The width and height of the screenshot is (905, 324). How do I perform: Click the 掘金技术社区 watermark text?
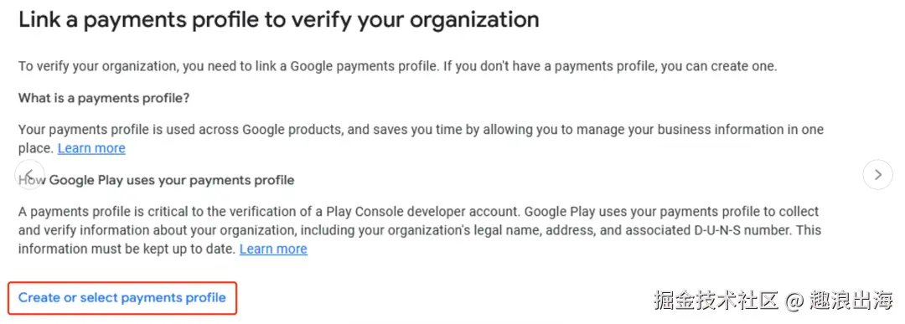(x=716, y=300)
